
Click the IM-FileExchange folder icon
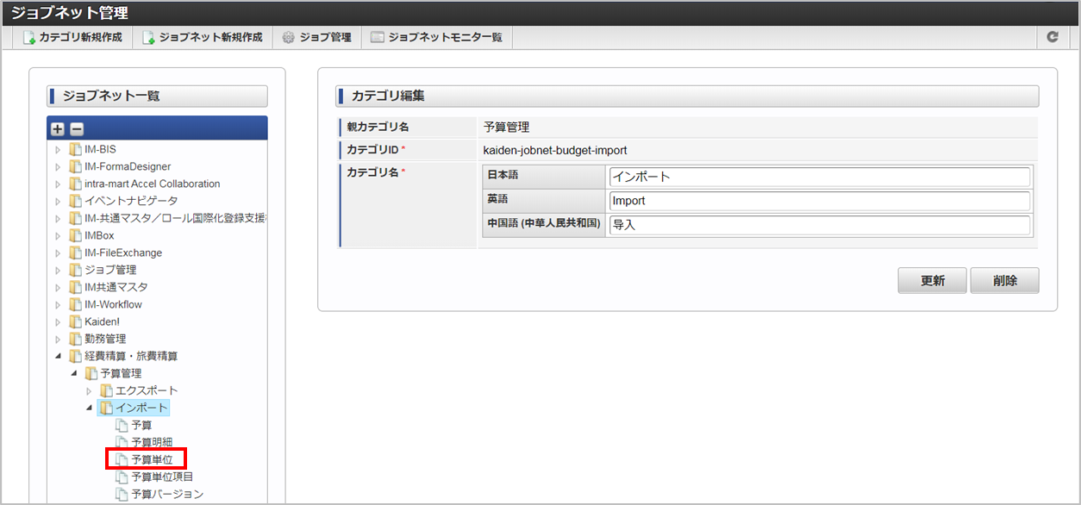coord(75,253)
